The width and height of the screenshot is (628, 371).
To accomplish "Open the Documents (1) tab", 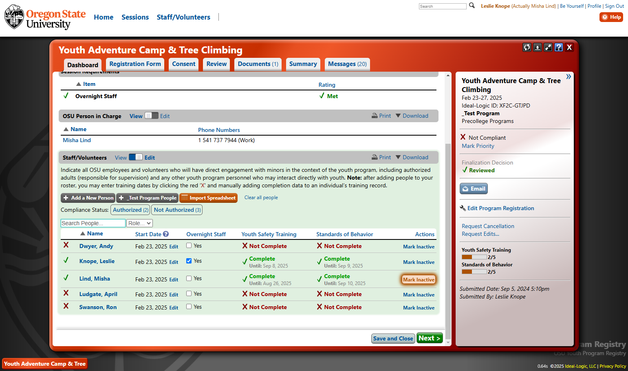I will tap(258, 64).
